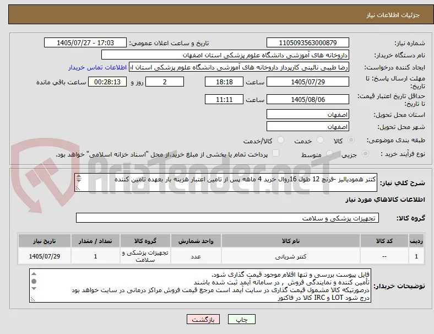Click the request creator name field
The width and height of the screenshot is (434, 334).
click(x=239, y=67)
